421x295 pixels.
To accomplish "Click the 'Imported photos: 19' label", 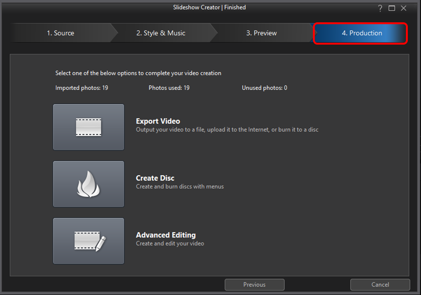I will (82, 88).
